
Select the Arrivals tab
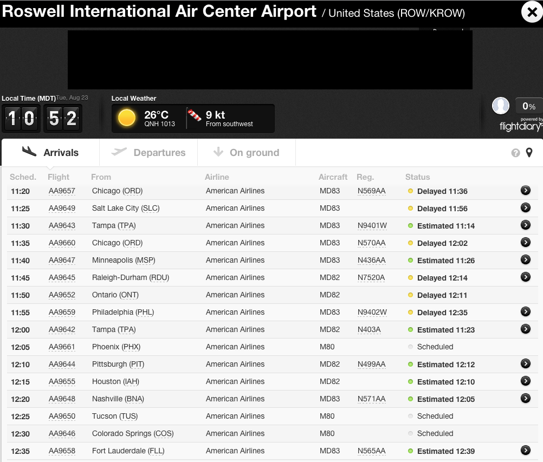tap(50, 152)
